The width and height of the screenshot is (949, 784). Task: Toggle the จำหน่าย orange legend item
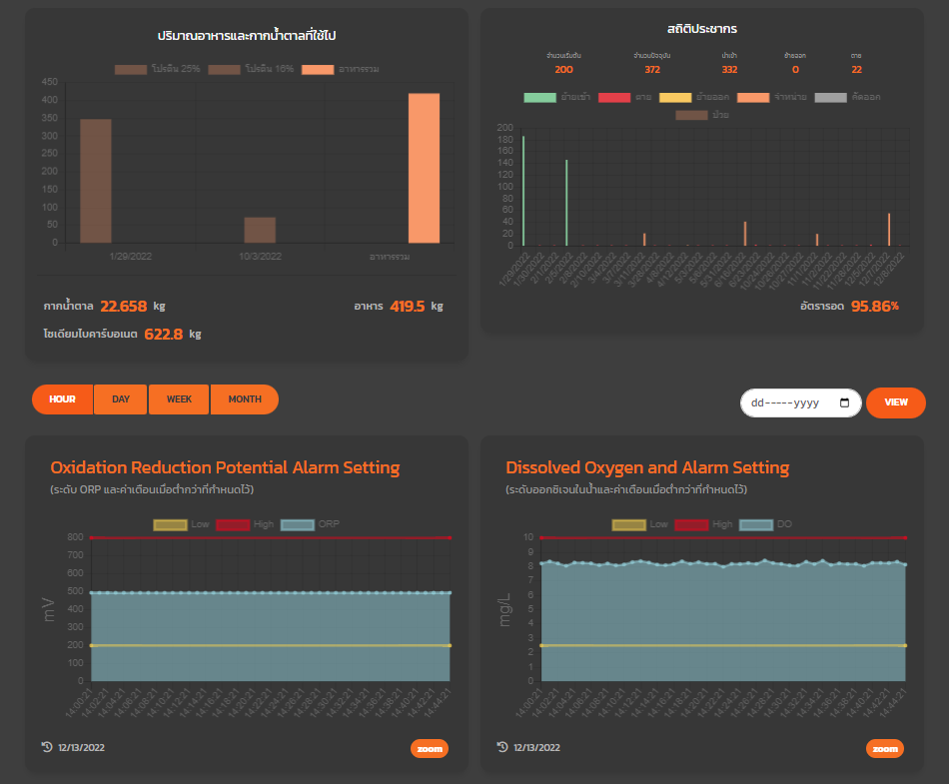[x=753, y=97]
